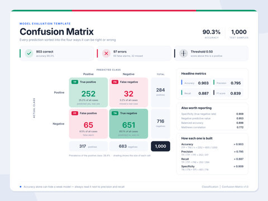This screenshot has width=268, height=201.
Task: Click the prevalence note beneath the matrix
Action: (109, 155)
